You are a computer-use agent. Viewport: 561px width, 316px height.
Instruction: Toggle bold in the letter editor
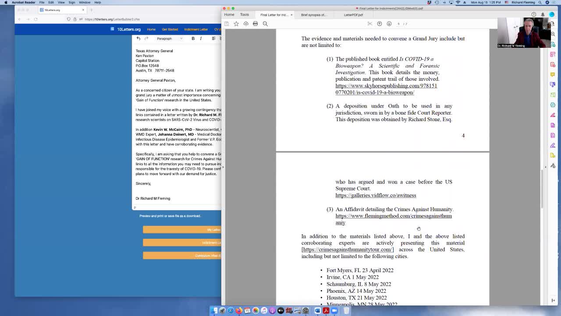(x=193, y=39)
